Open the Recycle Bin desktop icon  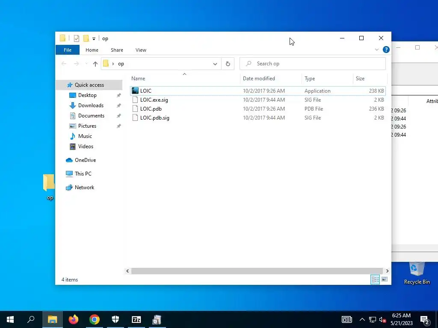point(417,273)
